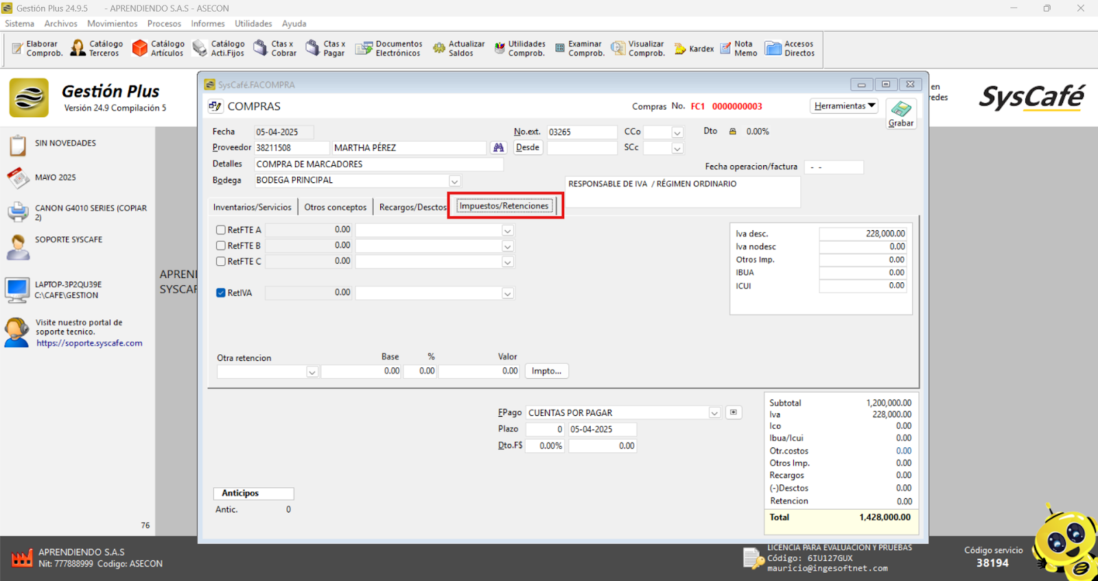Open Documentos Electrónicos toolbar icon

[388, 49]
